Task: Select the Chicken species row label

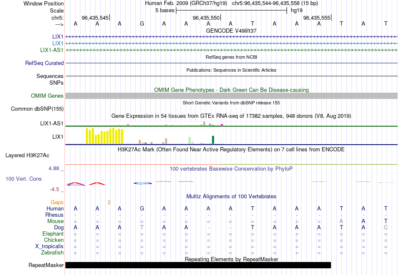Action: coord(54,240)
